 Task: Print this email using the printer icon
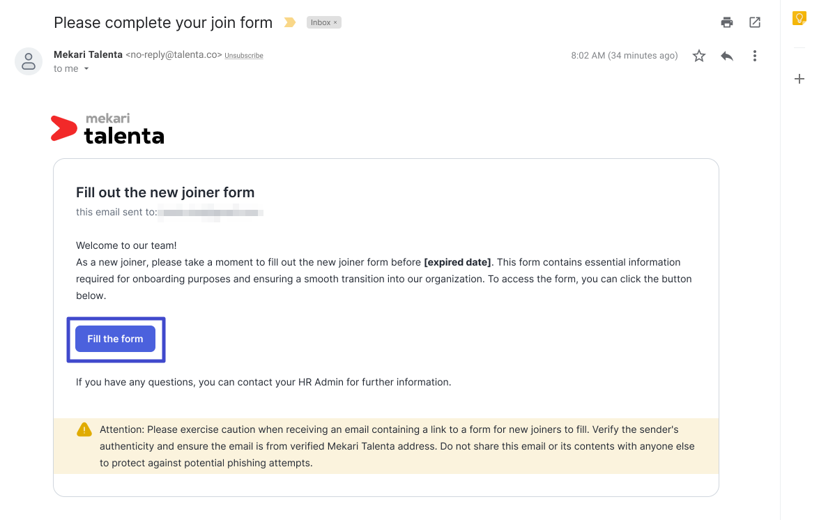point(726,22)
